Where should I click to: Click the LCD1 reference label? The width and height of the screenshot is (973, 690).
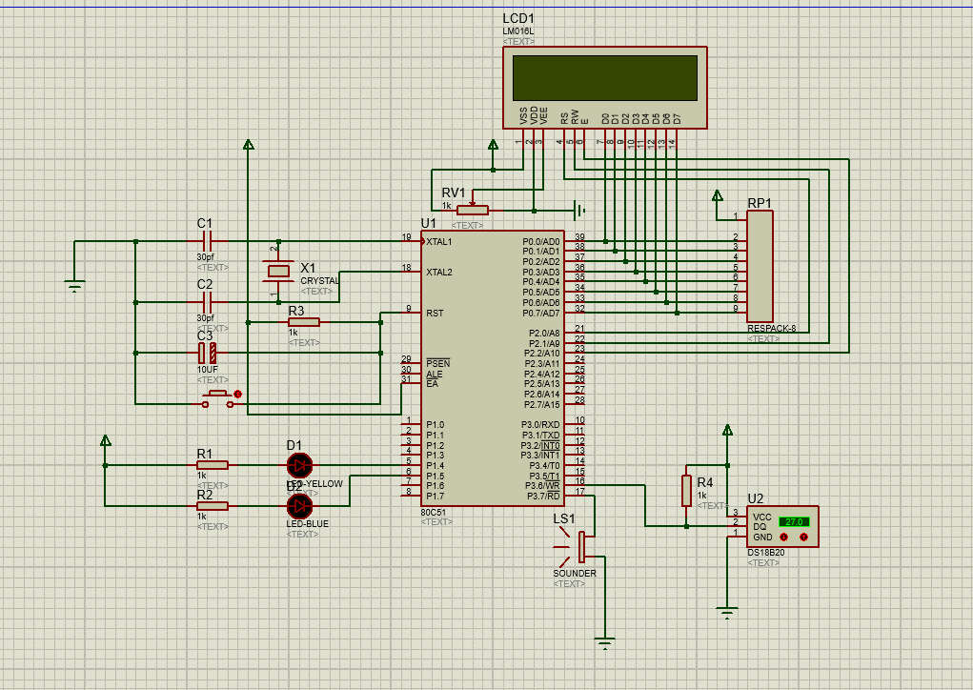point(518,19)
